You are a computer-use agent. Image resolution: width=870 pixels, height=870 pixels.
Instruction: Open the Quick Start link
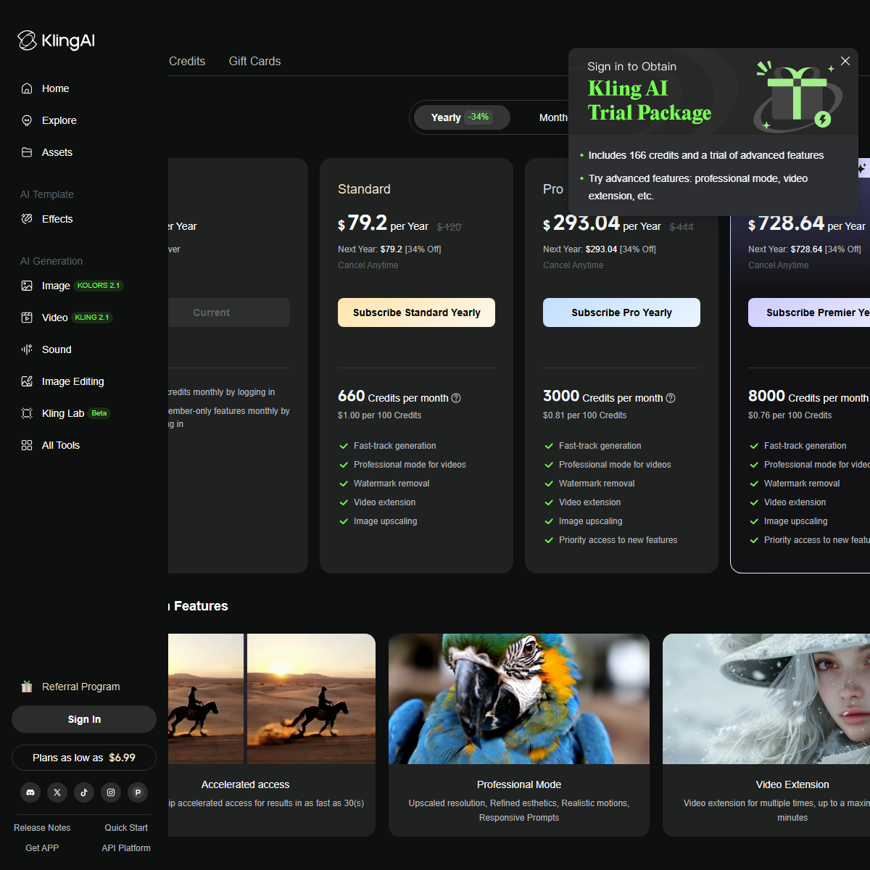[x=126, y=828]
